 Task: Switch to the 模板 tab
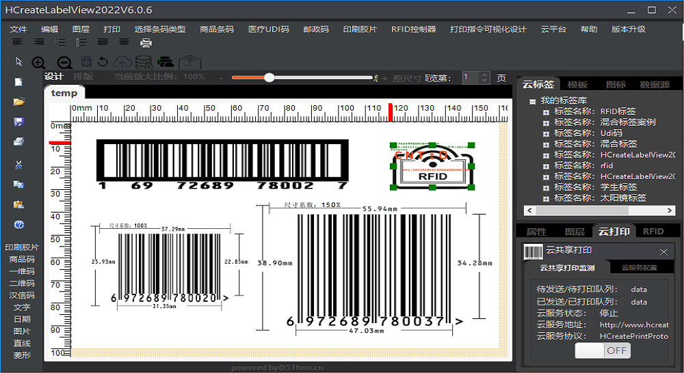click(577, 85)
